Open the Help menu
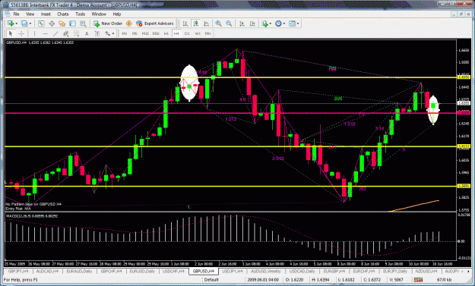475x286 pixels. [116, 14]
